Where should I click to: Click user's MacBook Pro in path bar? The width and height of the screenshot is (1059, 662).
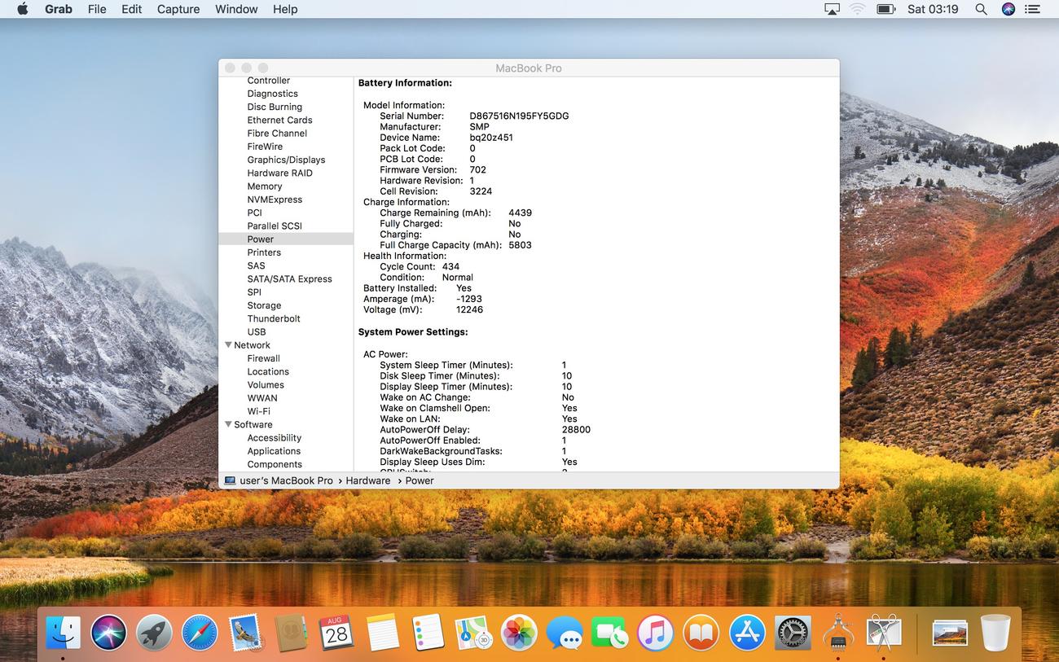click(x=286, y=480)
